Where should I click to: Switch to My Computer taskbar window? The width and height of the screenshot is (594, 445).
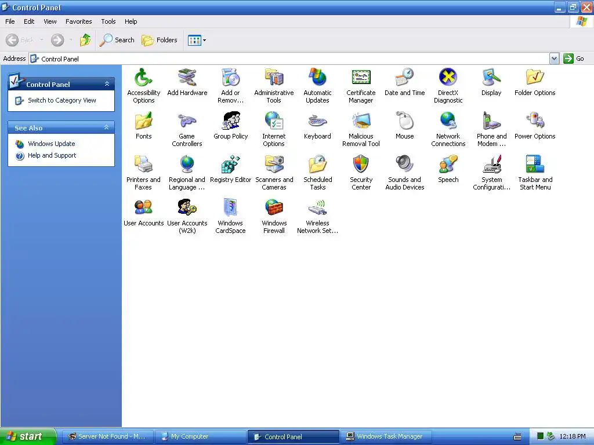[x=201, y=436]
